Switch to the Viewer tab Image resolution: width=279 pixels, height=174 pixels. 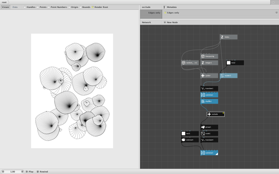pyautogui.click(x=6, y=7)
